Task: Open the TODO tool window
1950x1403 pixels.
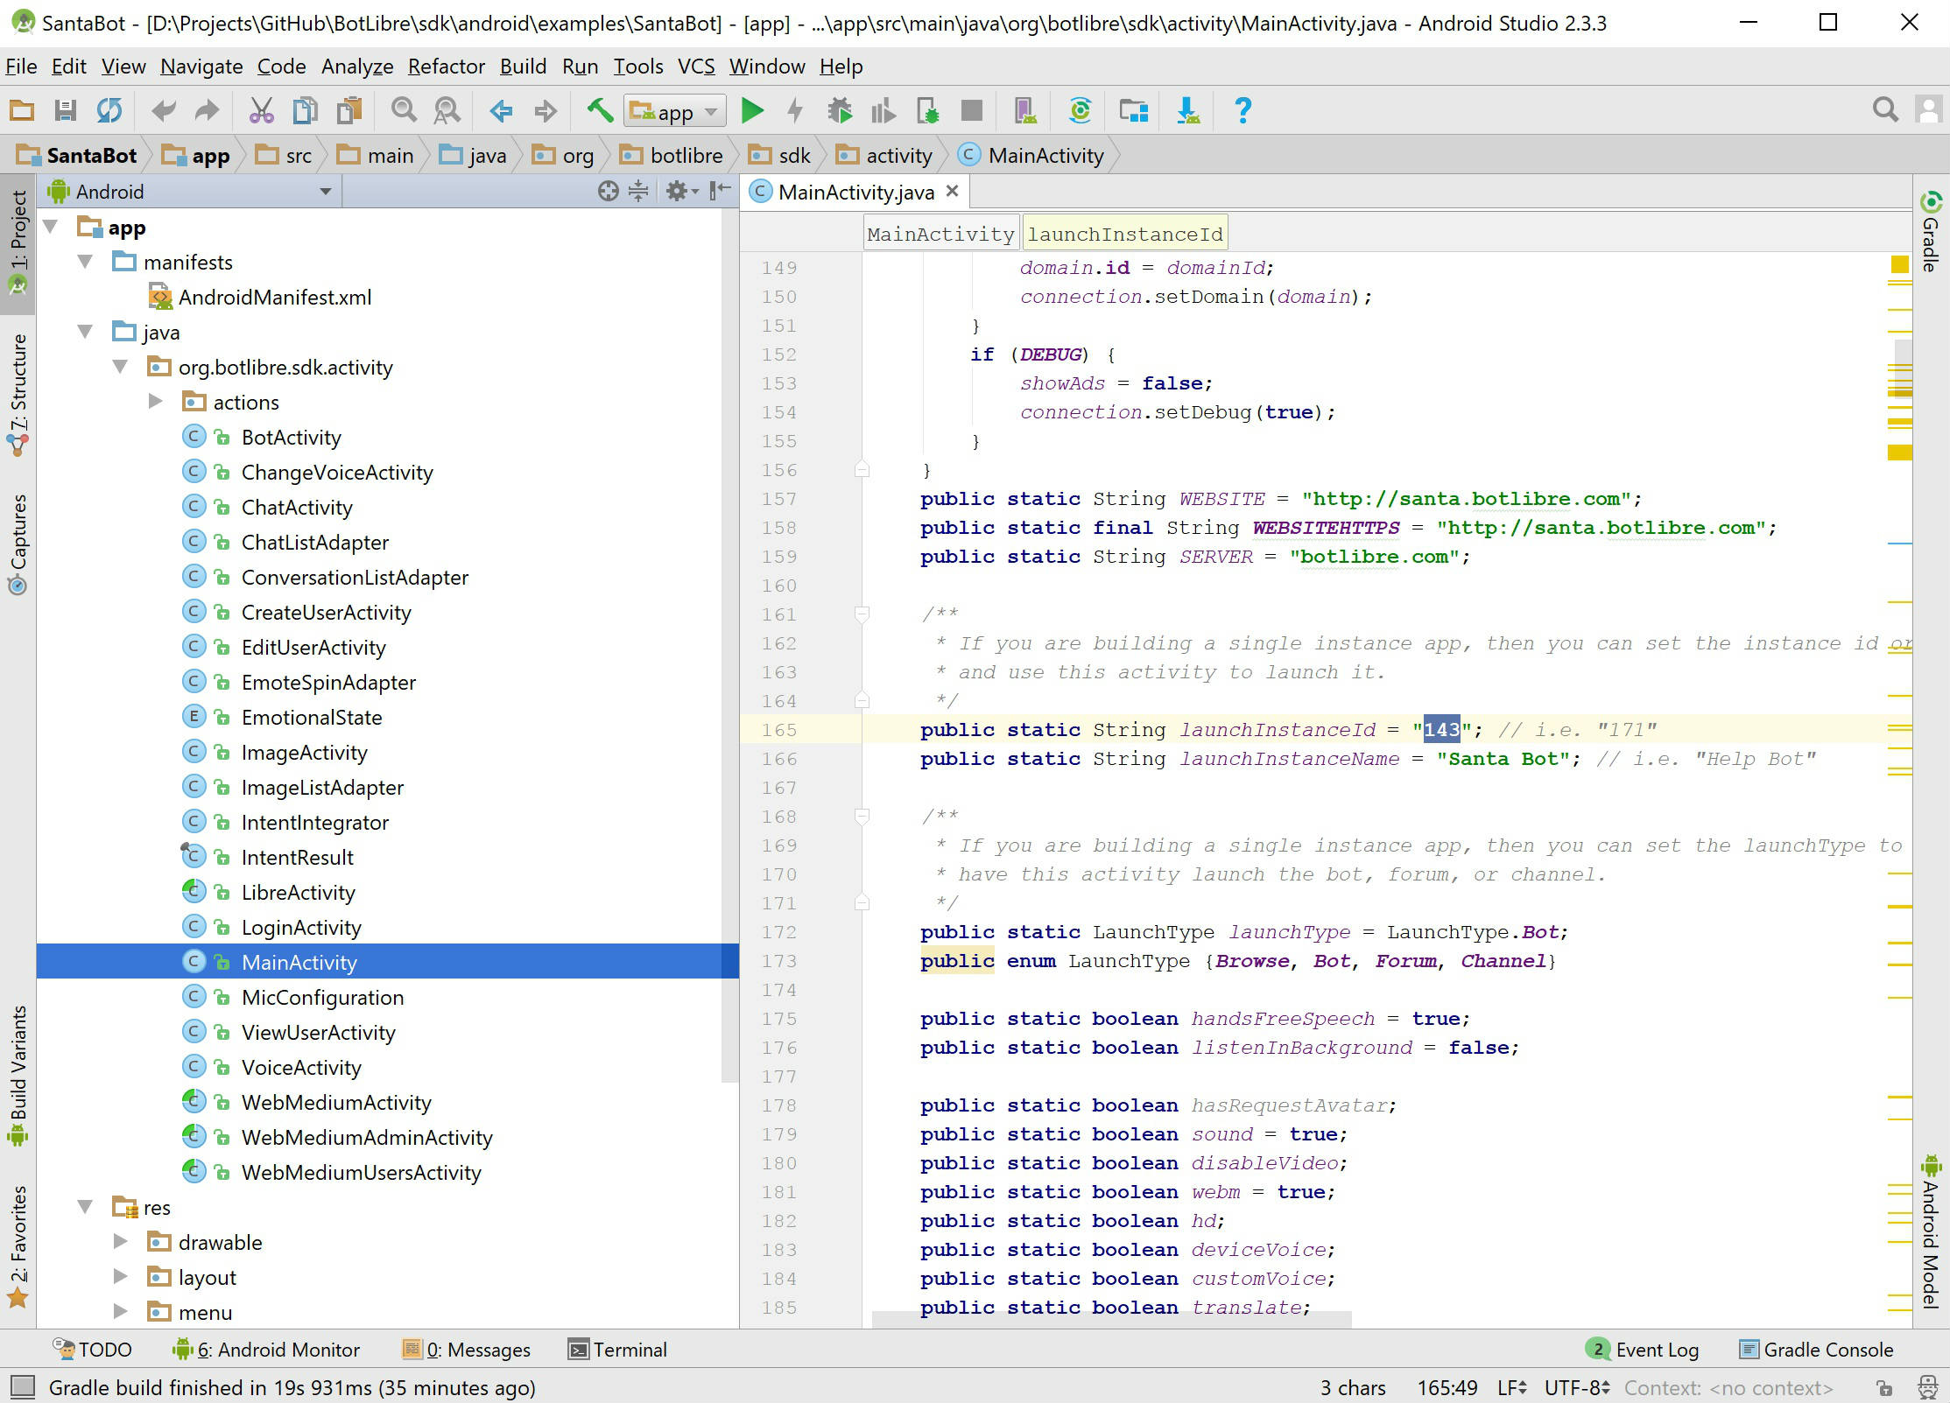Action: point(93,1350)
